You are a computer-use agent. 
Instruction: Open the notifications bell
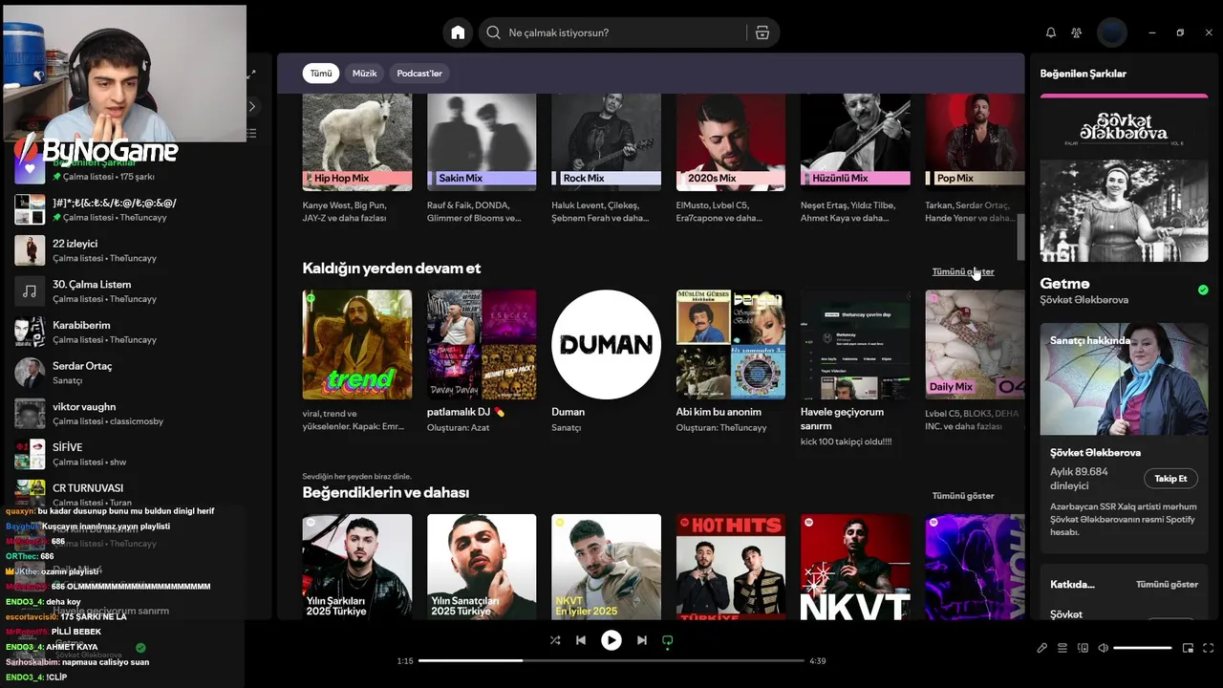[x=1051, y=32]
